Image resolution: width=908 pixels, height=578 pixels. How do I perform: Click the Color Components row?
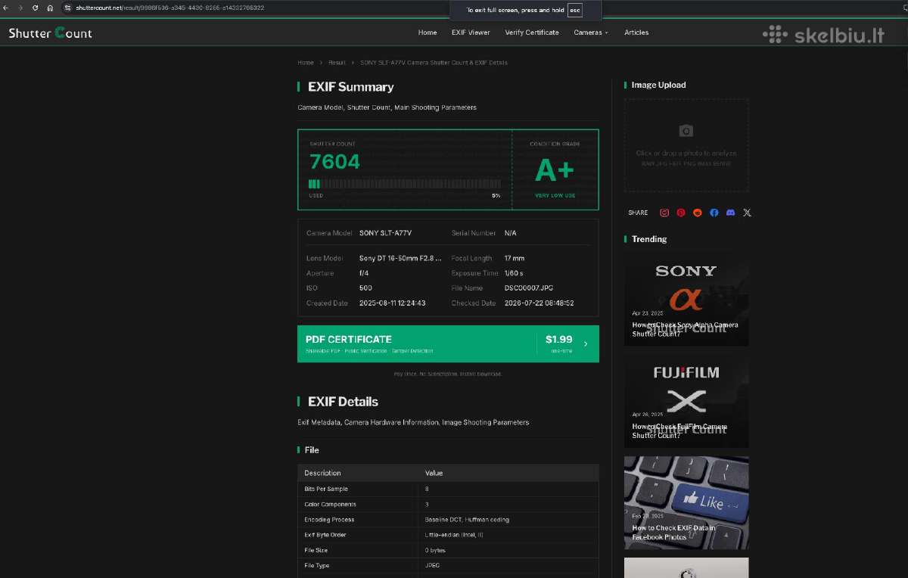448,504
